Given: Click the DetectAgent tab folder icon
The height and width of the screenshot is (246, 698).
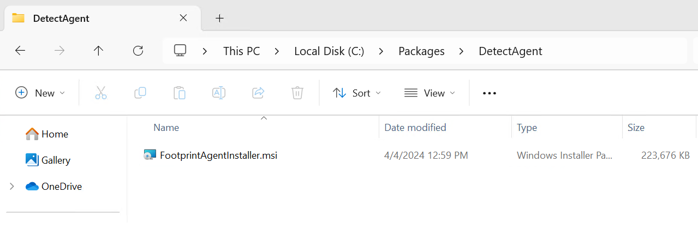Looking at the screenshot, I should 19,18.
